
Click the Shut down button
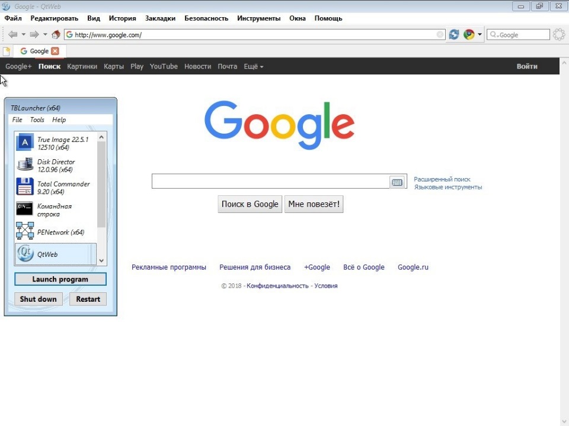38,299
